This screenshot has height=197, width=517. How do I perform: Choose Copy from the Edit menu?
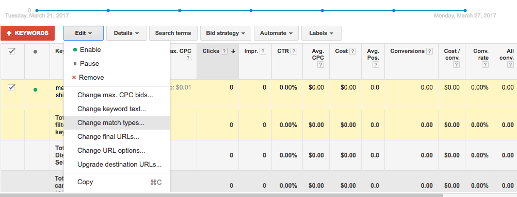point(117,182)
